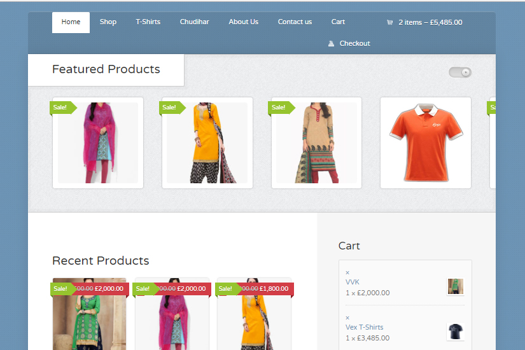Open the Chudihar category page
Viewport: 525px width, 350px height.
click(x=194, y=22)
